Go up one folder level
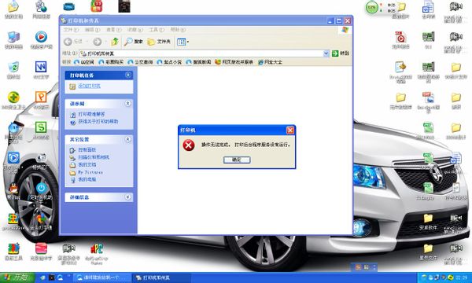 tap(115, 42)
